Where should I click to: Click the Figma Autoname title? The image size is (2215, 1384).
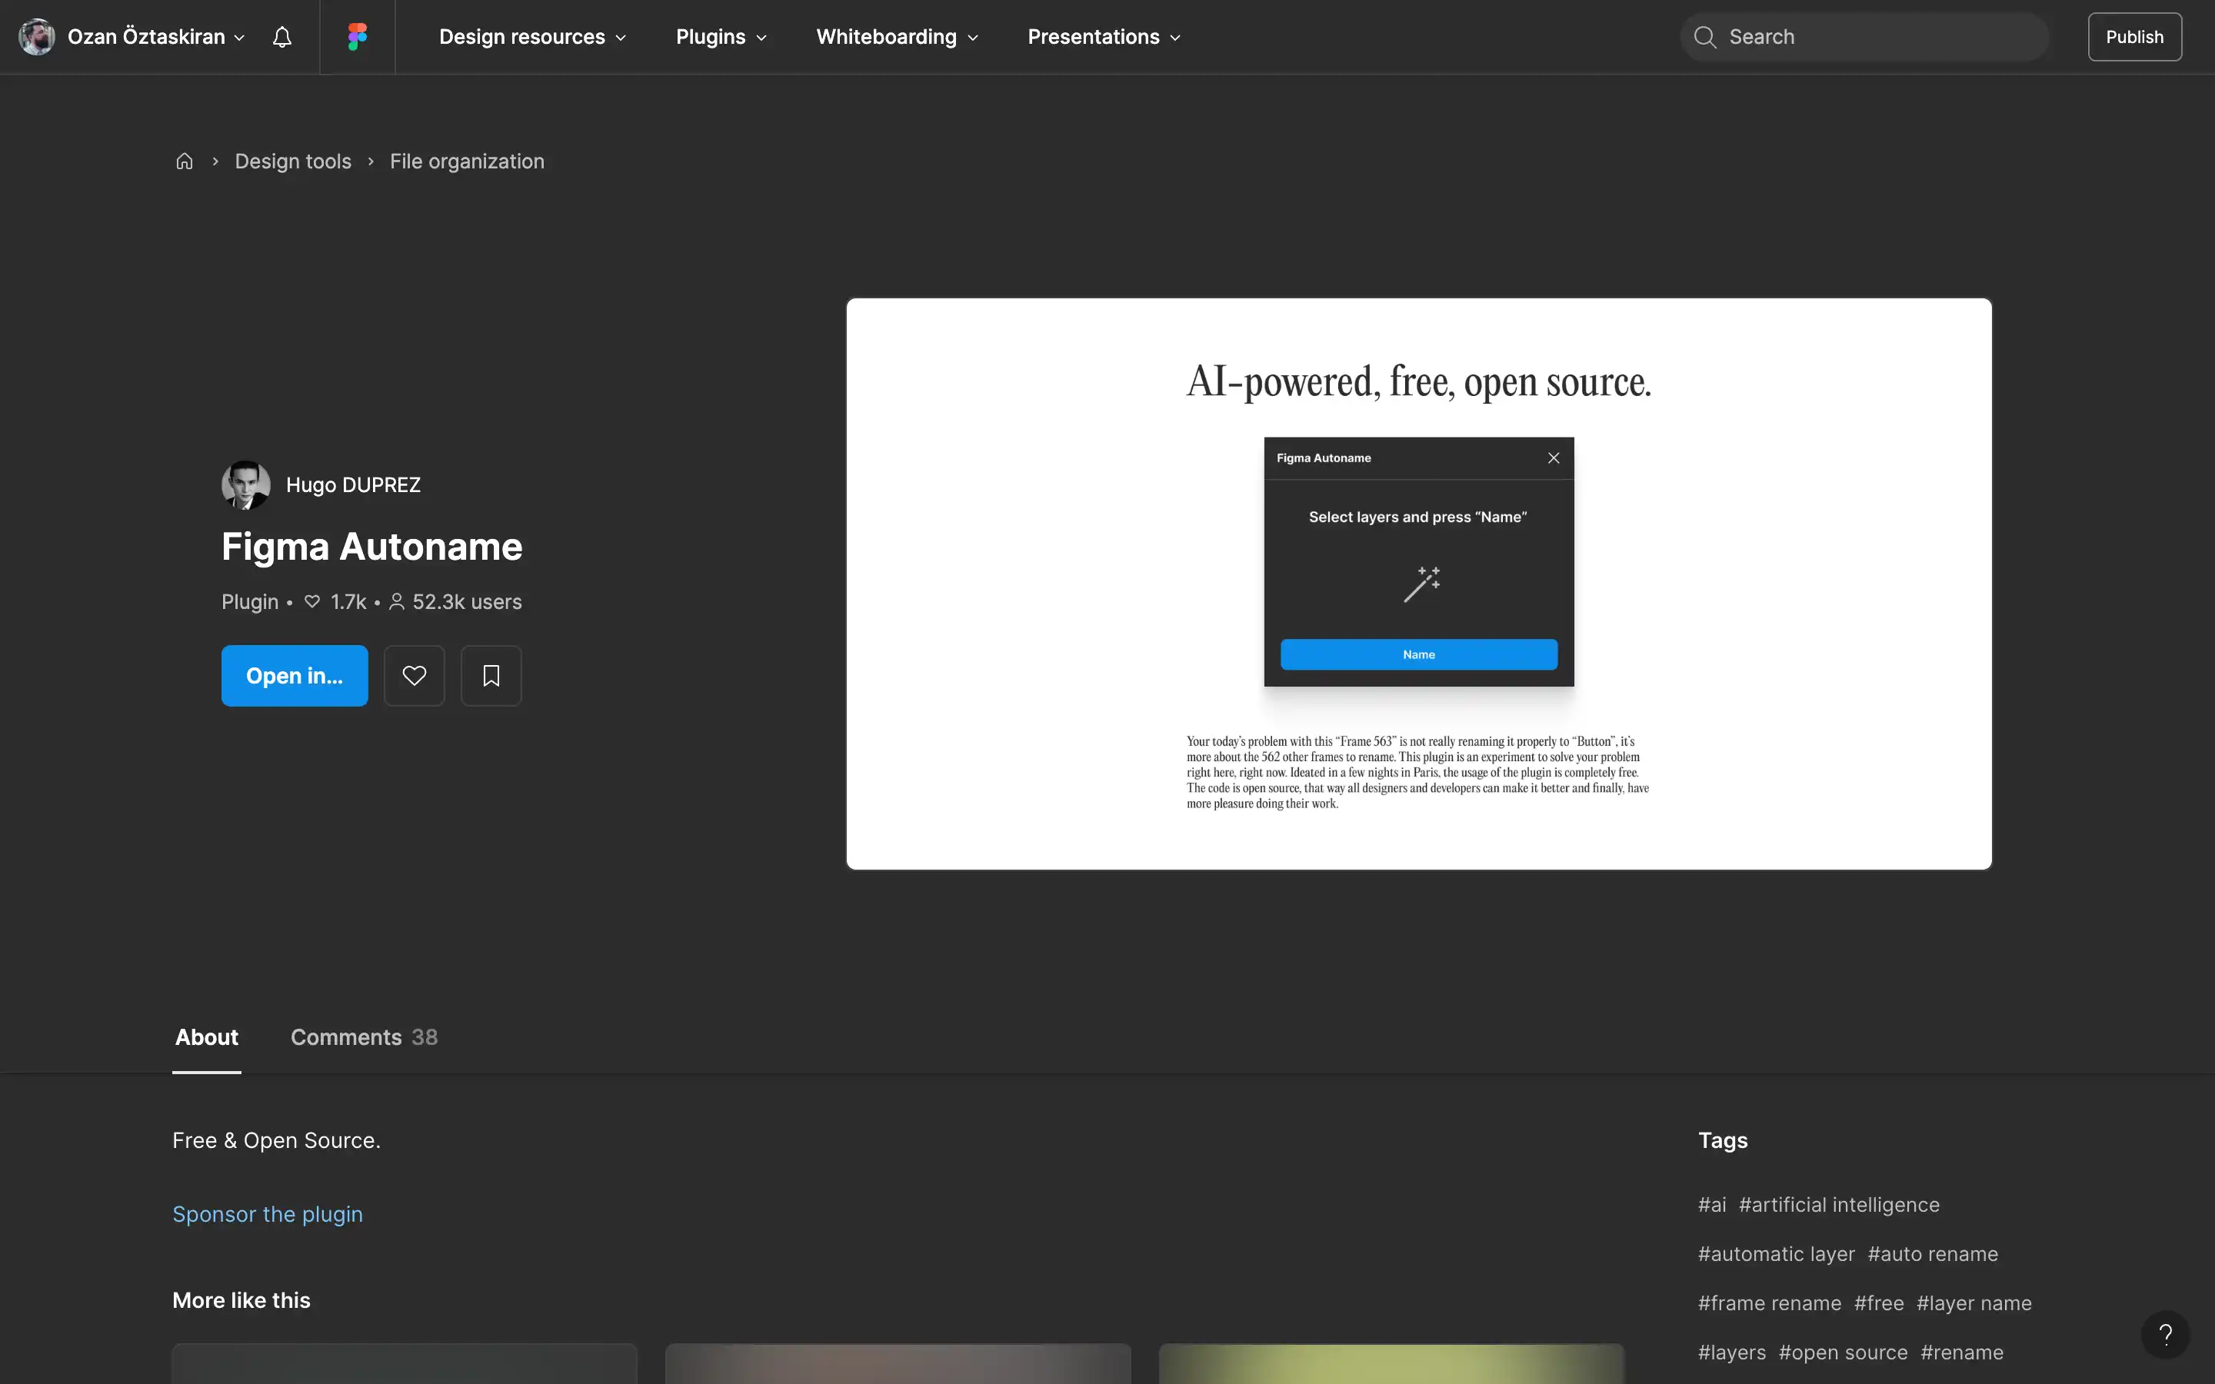pyautogui.click(x=371, y=547)
